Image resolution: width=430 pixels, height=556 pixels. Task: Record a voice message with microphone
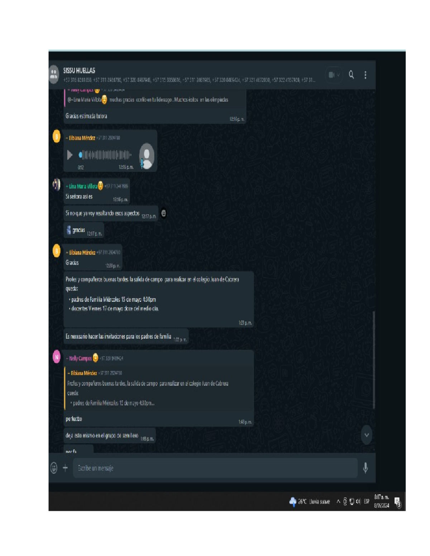point(365,468)
